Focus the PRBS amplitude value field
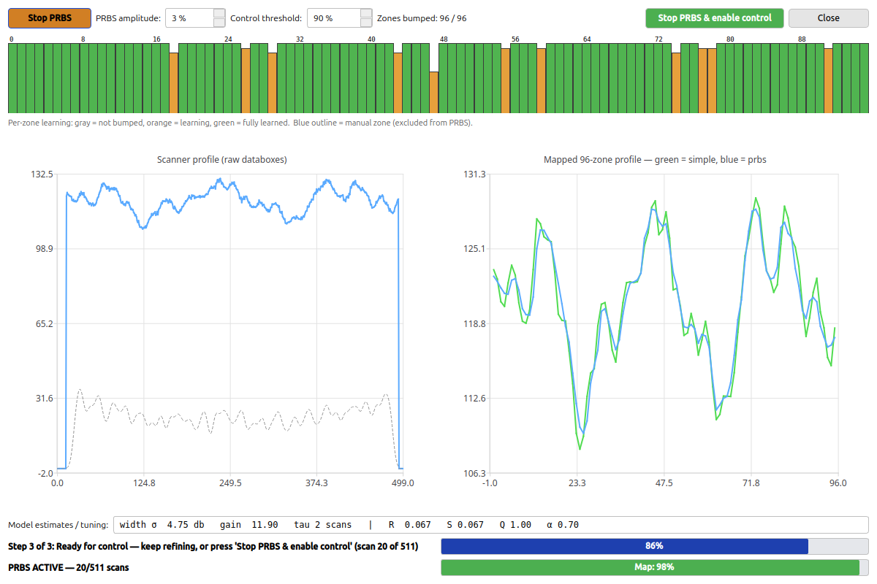The image size is (877, 584). 189,18
